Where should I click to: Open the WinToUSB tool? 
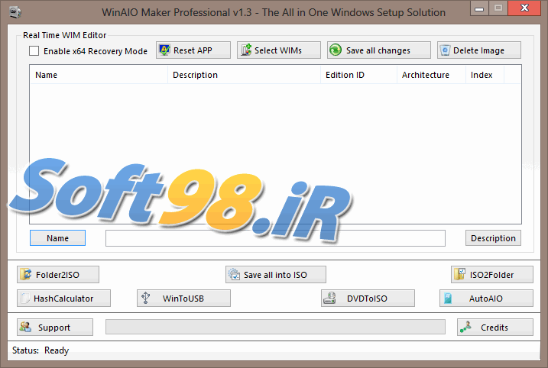183,299
